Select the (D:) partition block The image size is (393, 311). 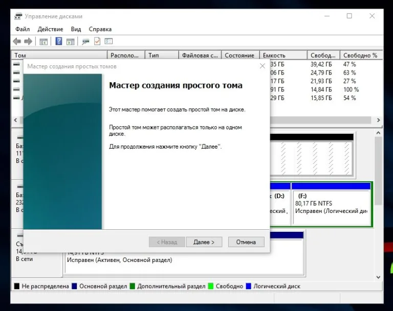(280, 204)
